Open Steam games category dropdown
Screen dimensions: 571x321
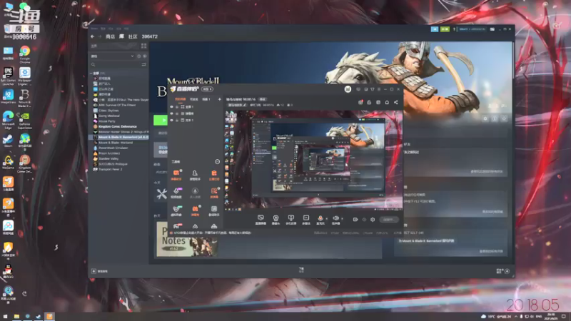pos(112,56)
